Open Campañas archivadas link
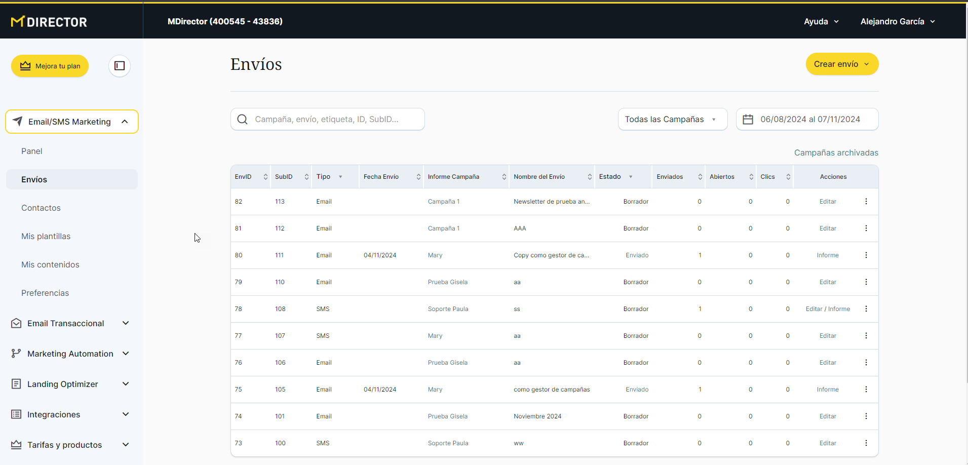 pyautogui.click(x=836, y=152)
